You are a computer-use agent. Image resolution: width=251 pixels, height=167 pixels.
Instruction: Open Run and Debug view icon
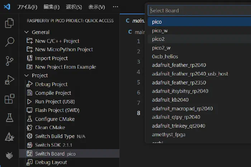coord(9,80)
